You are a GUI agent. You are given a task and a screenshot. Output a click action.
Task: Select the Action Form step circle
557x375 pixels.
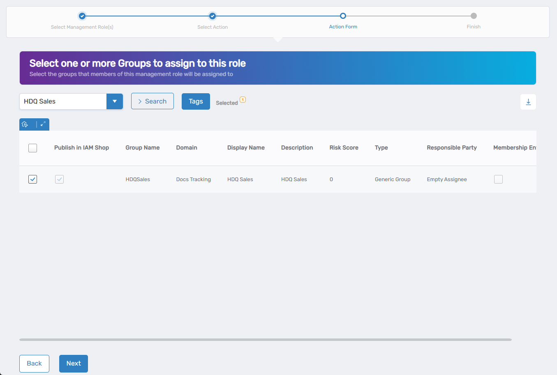tap(343, 16)
